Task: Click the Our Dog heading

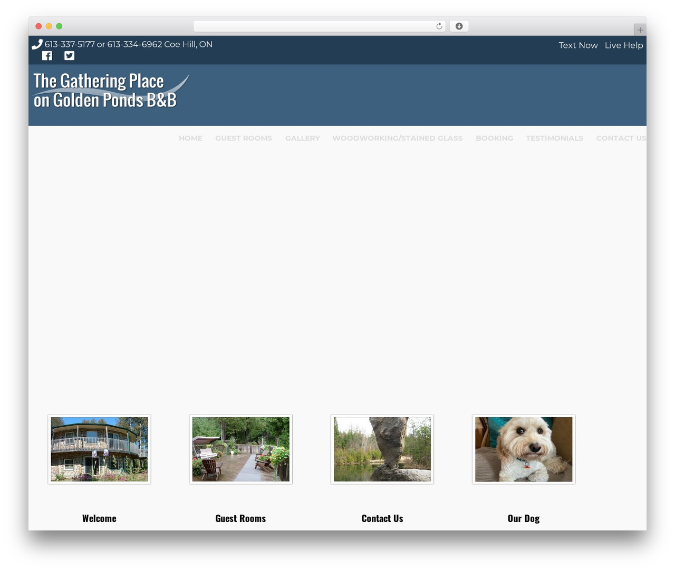Action: tap(524, 518)
